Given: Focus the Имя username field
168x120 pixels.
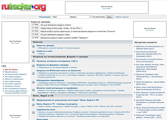Looking at the screenshot, I should [x=63, y=17].
